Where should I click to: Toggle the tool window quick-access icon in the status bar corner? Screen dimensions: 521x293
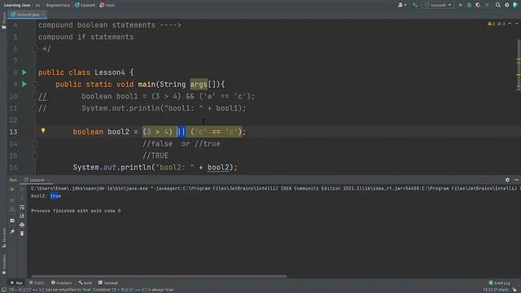click(x=3, y=290)
